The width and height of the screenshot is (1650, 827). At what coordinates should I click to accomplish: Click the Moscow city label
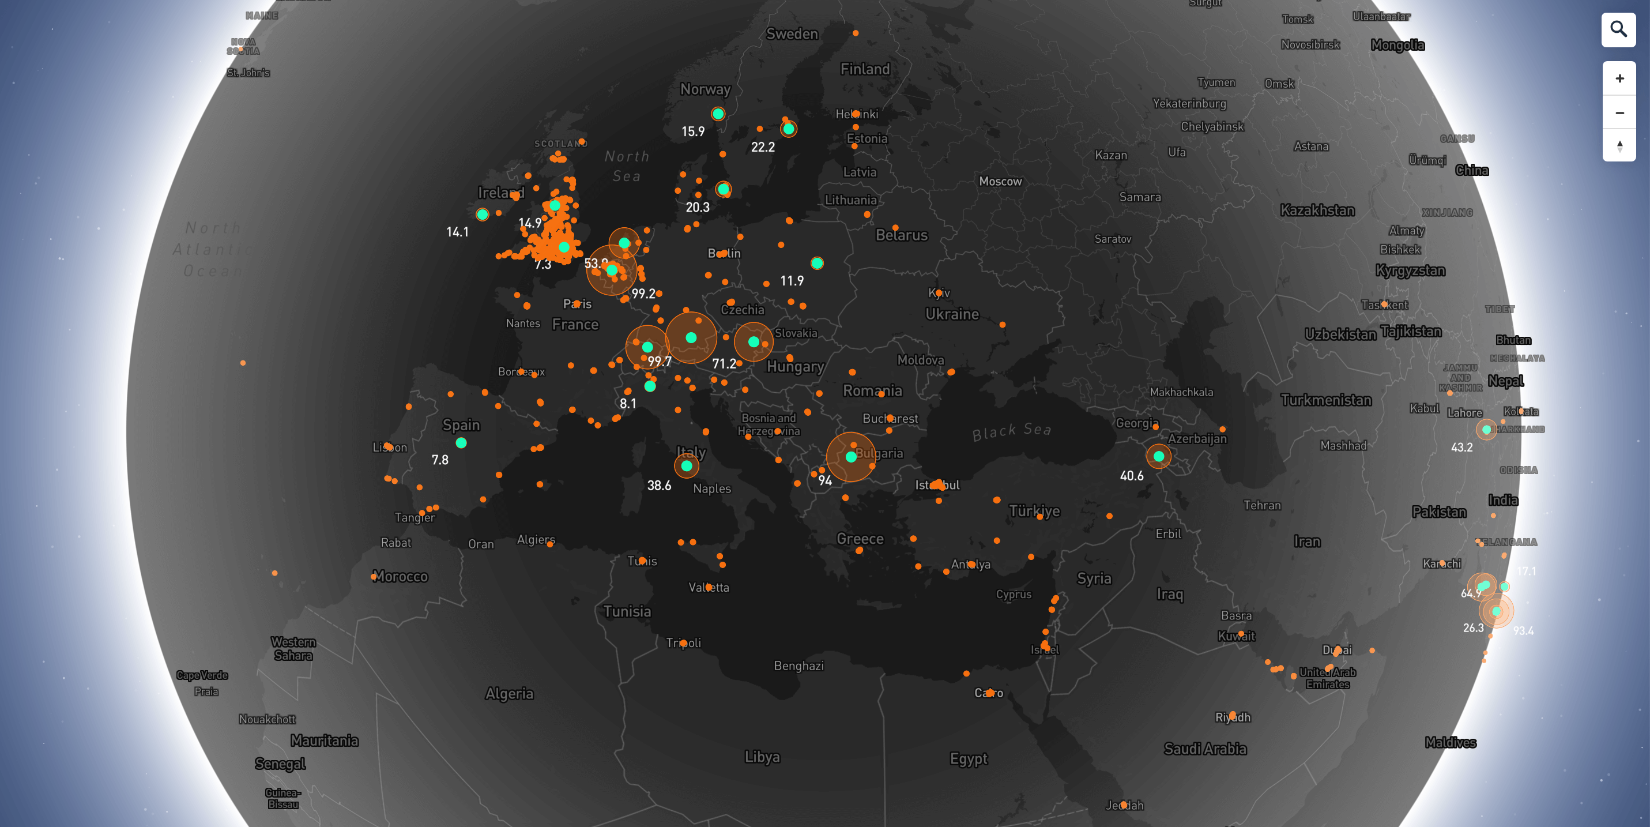click(x=1000, y=181)
